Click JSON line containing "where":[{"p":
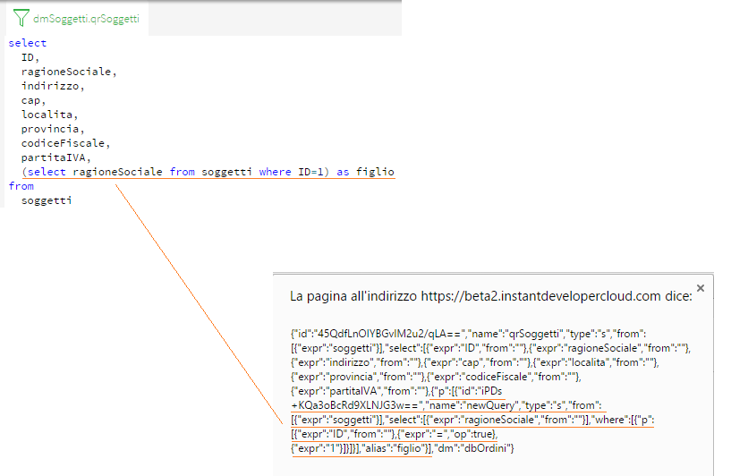Image resolution: width=731 pixels, height=476 pixels. point(472,420)
